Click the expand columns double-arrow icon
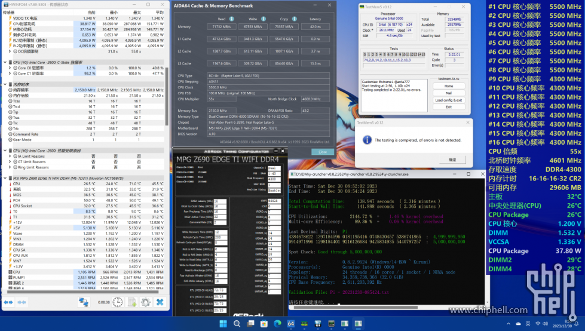Screen dimensions: 585x331 8,302
